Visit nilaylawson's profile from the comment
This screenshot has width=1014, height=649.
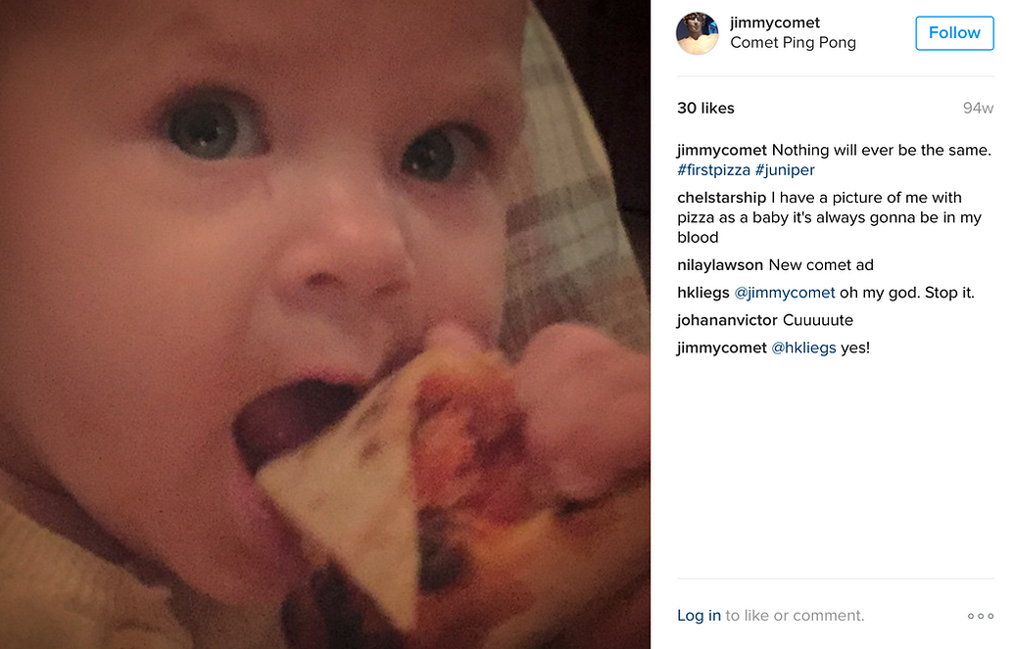coord(720,265)
